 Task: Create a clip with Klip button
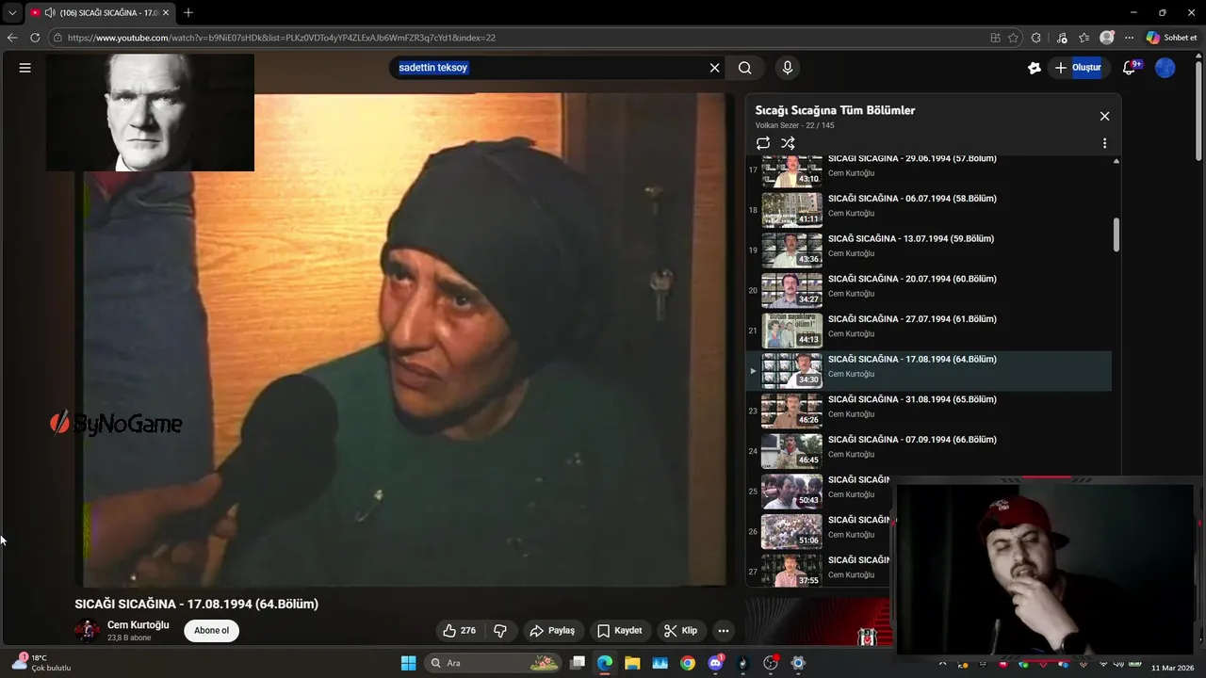(680, 631)
